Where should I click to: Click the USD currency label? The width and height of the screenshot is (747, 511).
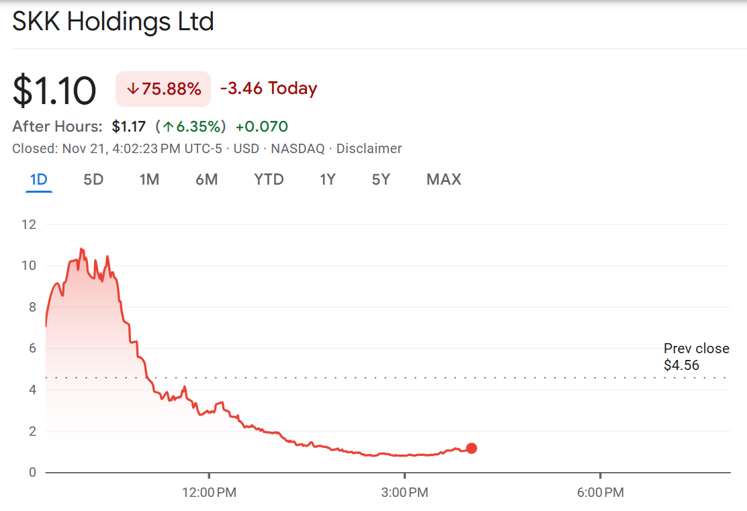coord(247,148)
